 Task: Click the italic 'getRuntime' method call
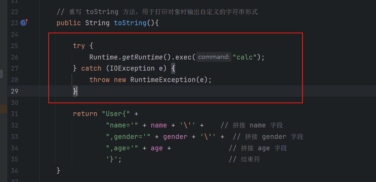coord(142,57)
